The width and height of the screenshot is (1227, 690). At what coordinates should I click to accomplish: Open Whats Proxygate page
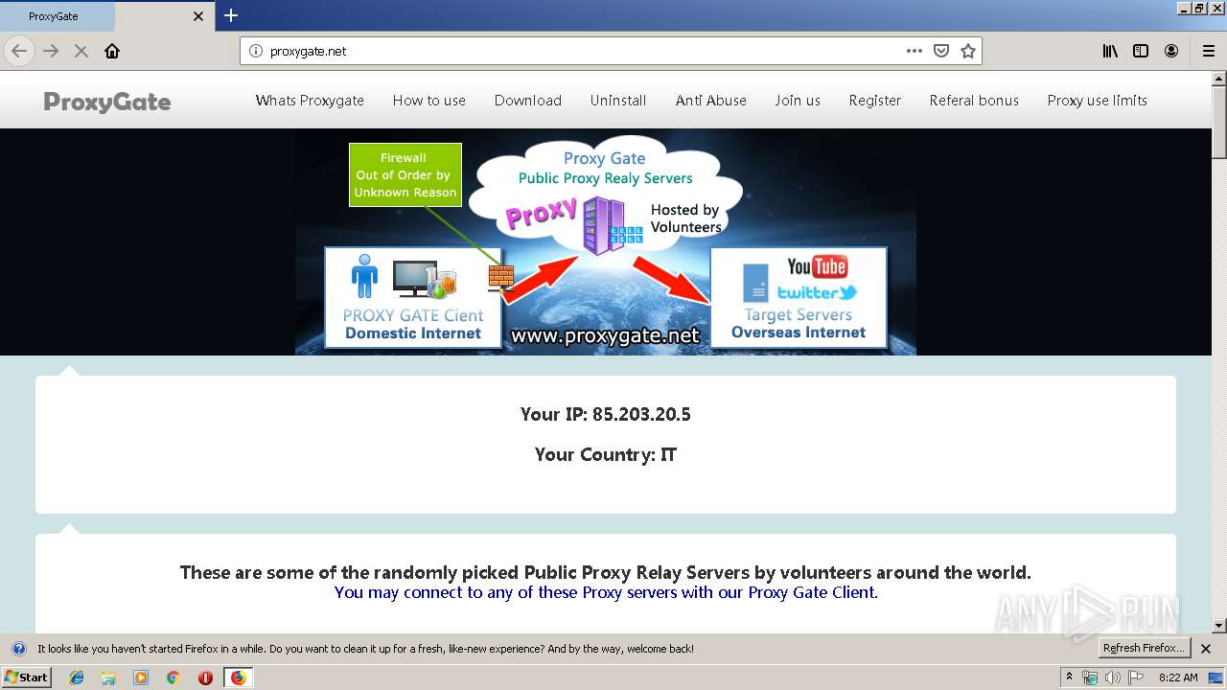[x=310, y=101]
